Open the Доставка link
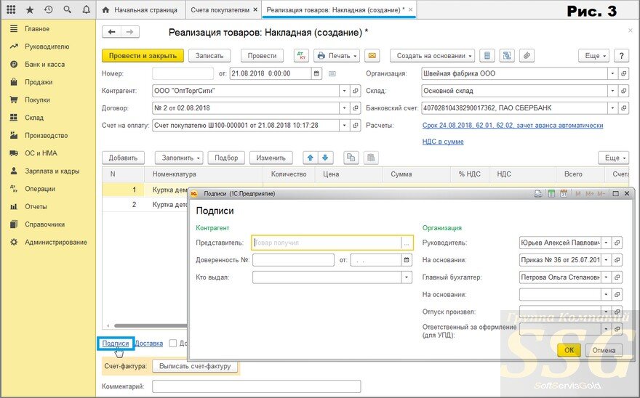 tap(148, 344)
